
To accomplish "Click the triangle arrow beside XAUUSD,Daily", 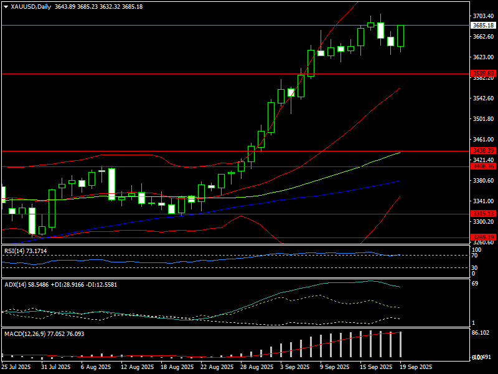I will pyautogui.click(x=6, y=6).
